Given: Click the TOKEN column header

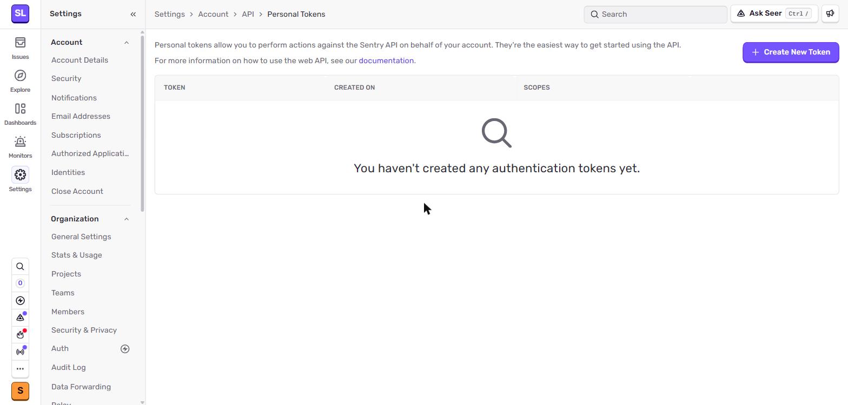Looking at the screenshot, I should [x=174, y=87].
